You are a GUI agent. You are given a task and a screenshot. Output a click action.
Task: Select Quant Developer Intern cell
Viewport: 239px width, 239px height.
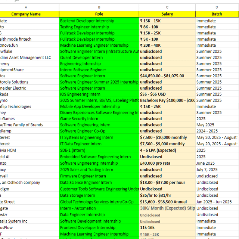(x=99, y=58)
